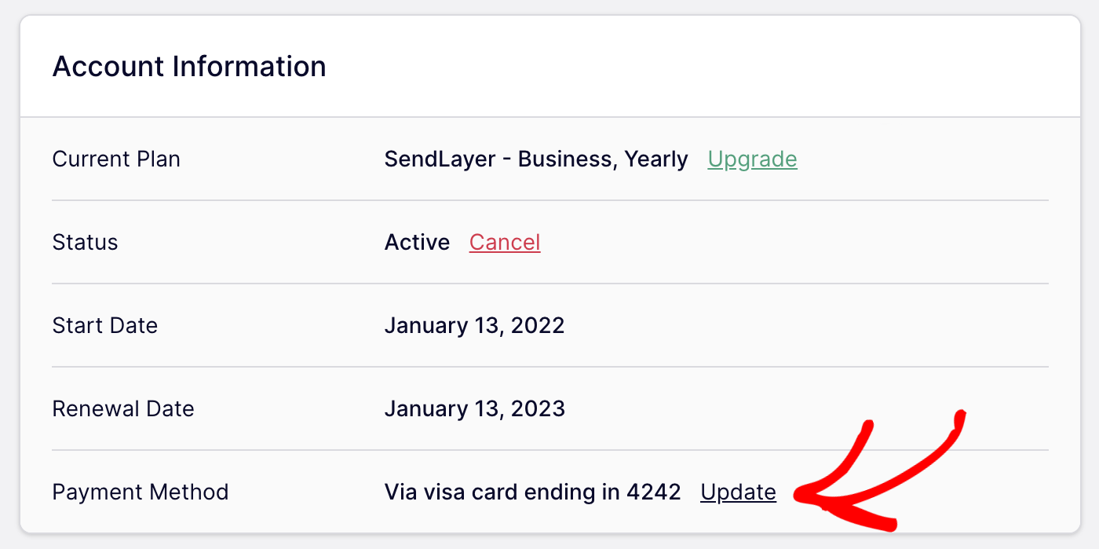The width and height of the screenshot is (1099, 549).
Task: Click the Upgrade link next to Current Plan
Action: point(752,159)
